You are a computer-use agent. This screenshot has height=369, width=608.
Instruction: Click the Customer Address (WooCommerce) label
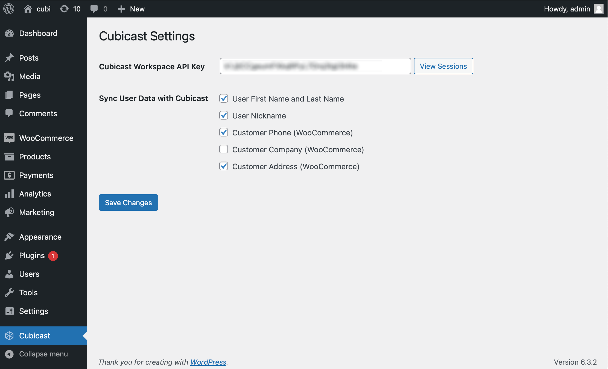(296, 166)
